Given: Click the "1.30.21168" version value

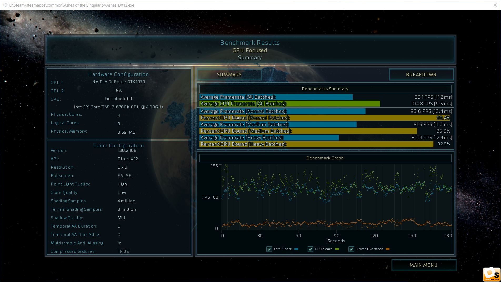Looking at the screenshot, I should click(127, 150).
